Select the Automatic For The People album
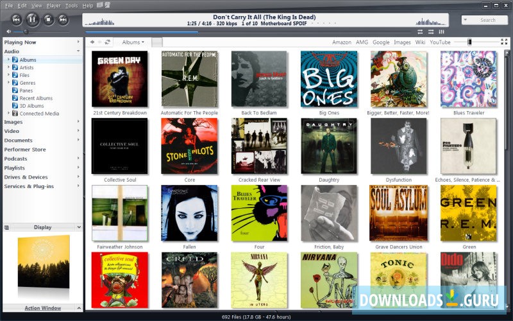Screen dimensions: 513x321 (189, 79)
